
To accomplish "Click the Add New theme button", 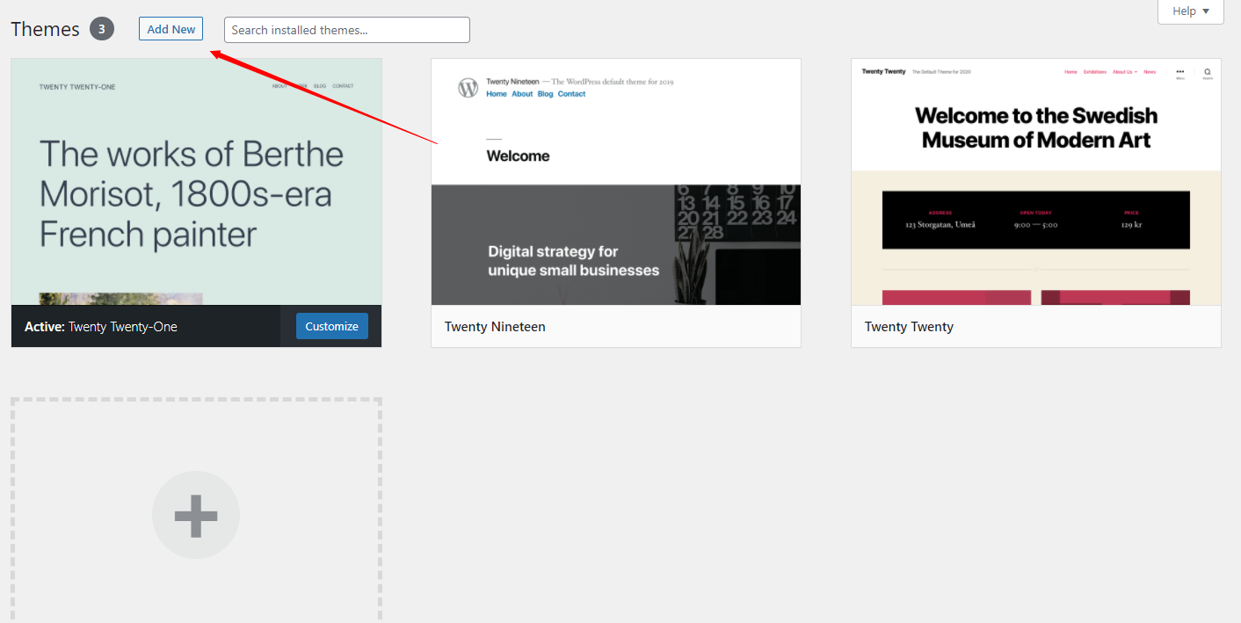I will tap(171, 29).
